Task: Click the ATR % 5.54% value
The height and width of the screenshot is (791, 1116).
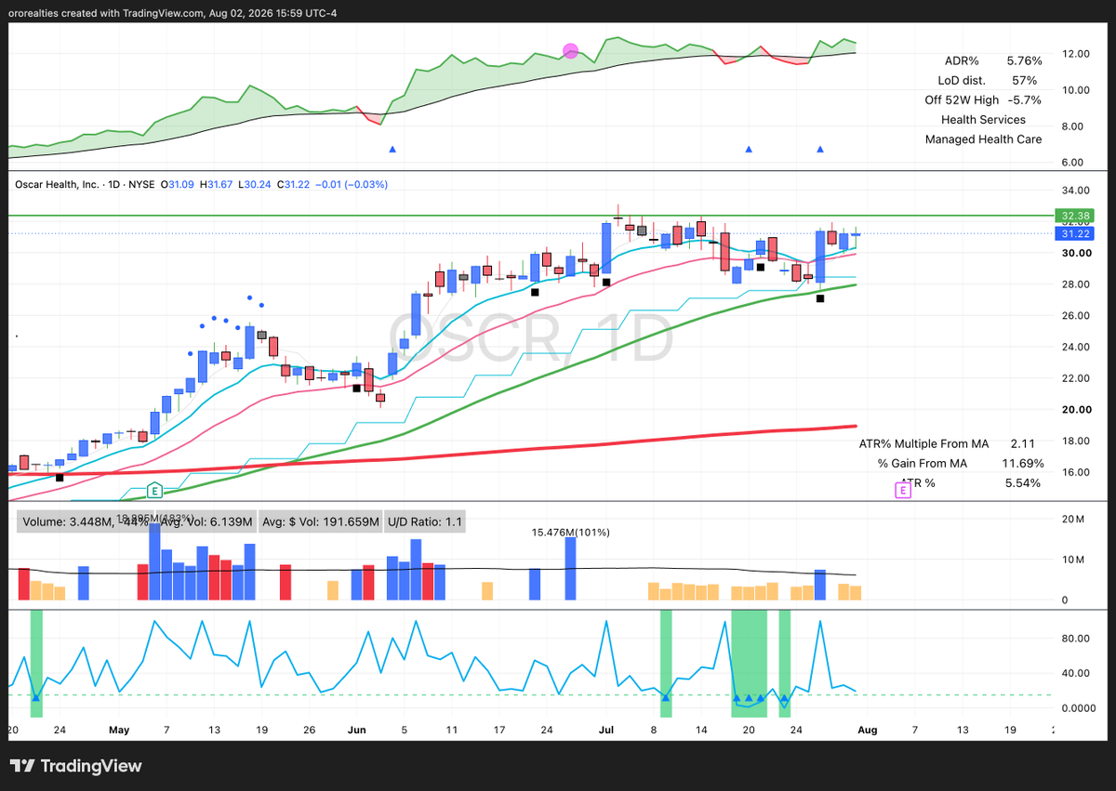Action: coord(1022,482)
